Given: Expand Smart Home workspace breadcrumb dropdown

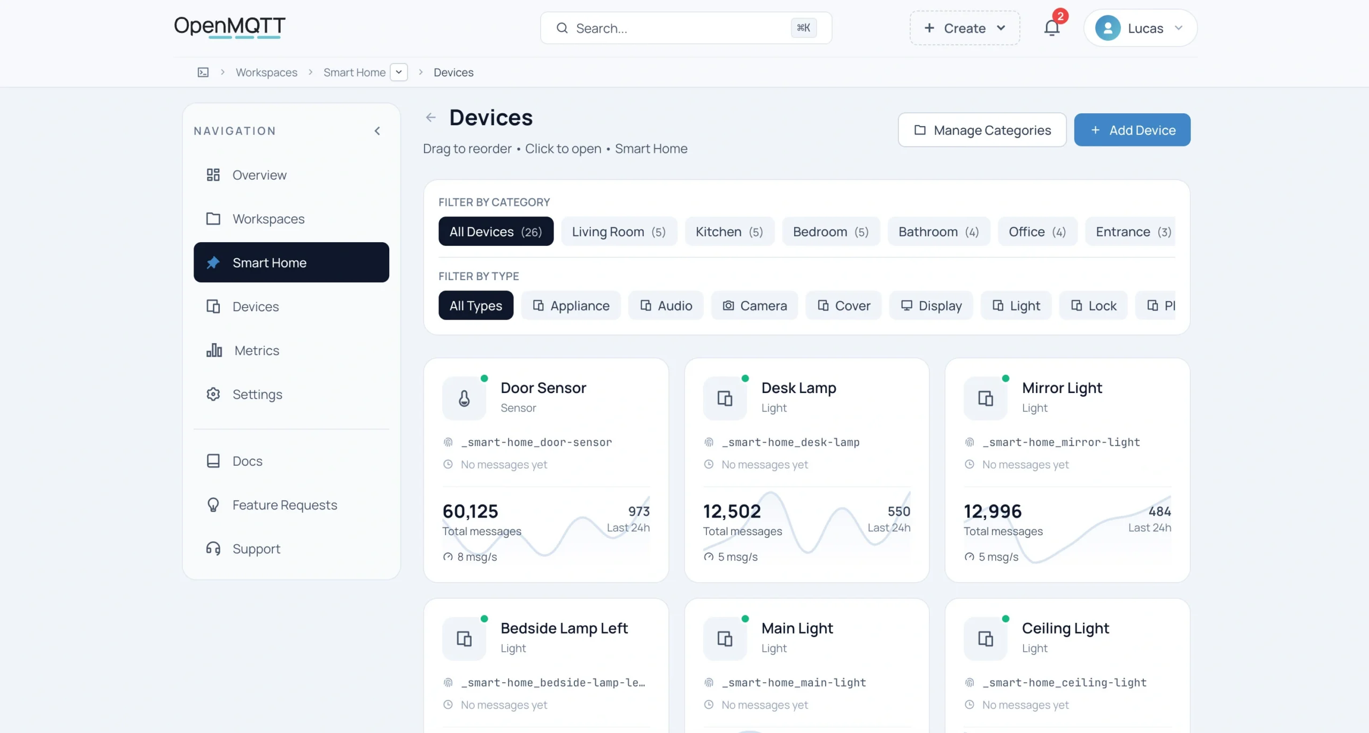Looking at the screenshot, I should click(x=398, y=72).
